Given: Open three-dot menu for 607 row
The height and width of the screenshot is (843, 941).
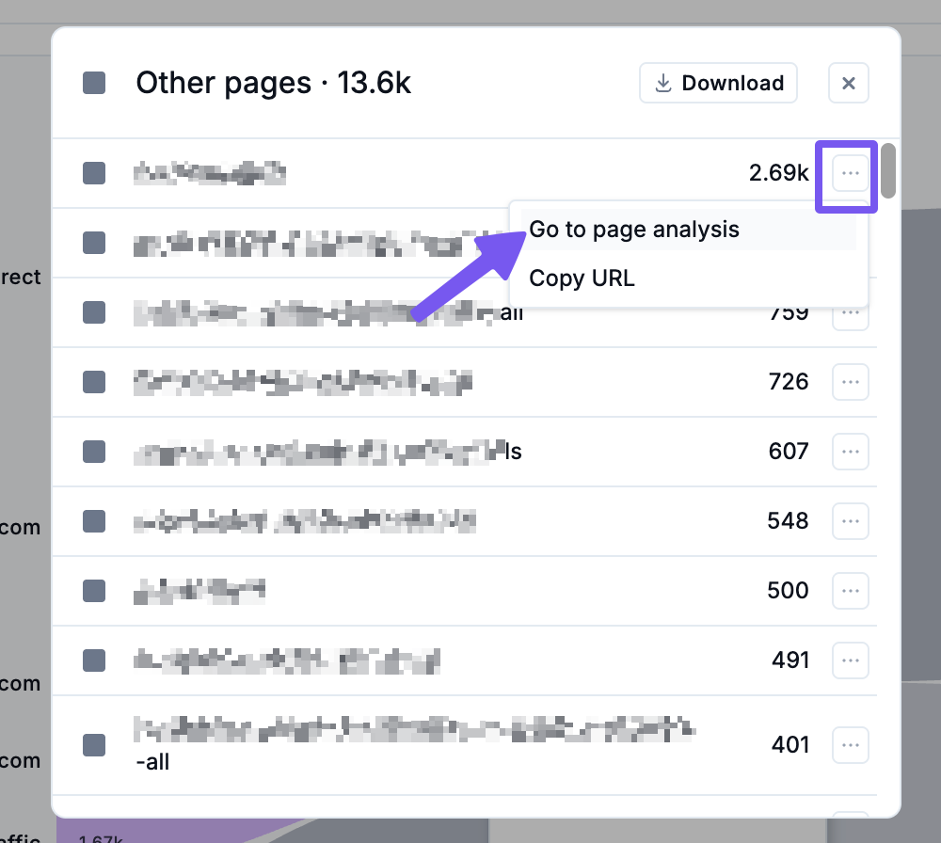Looking at the screenshot, I should 850,452.
